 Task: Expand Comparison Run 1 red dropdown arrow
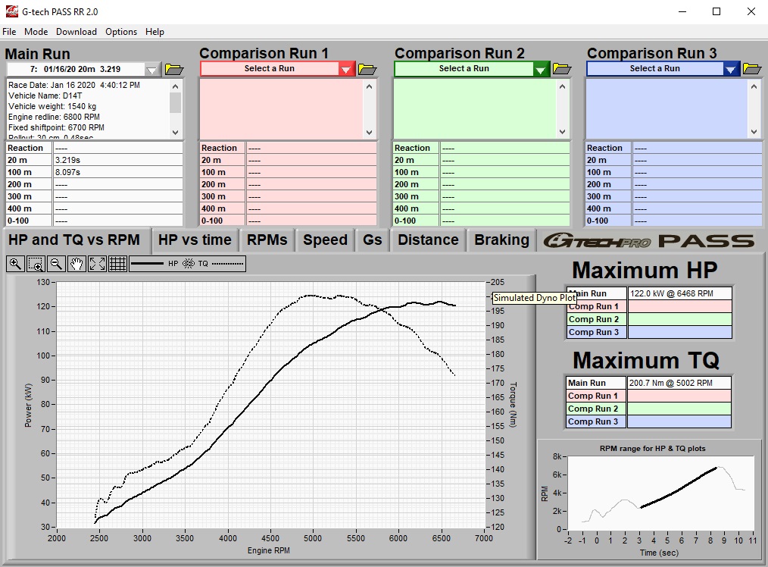tap(346, 69)
